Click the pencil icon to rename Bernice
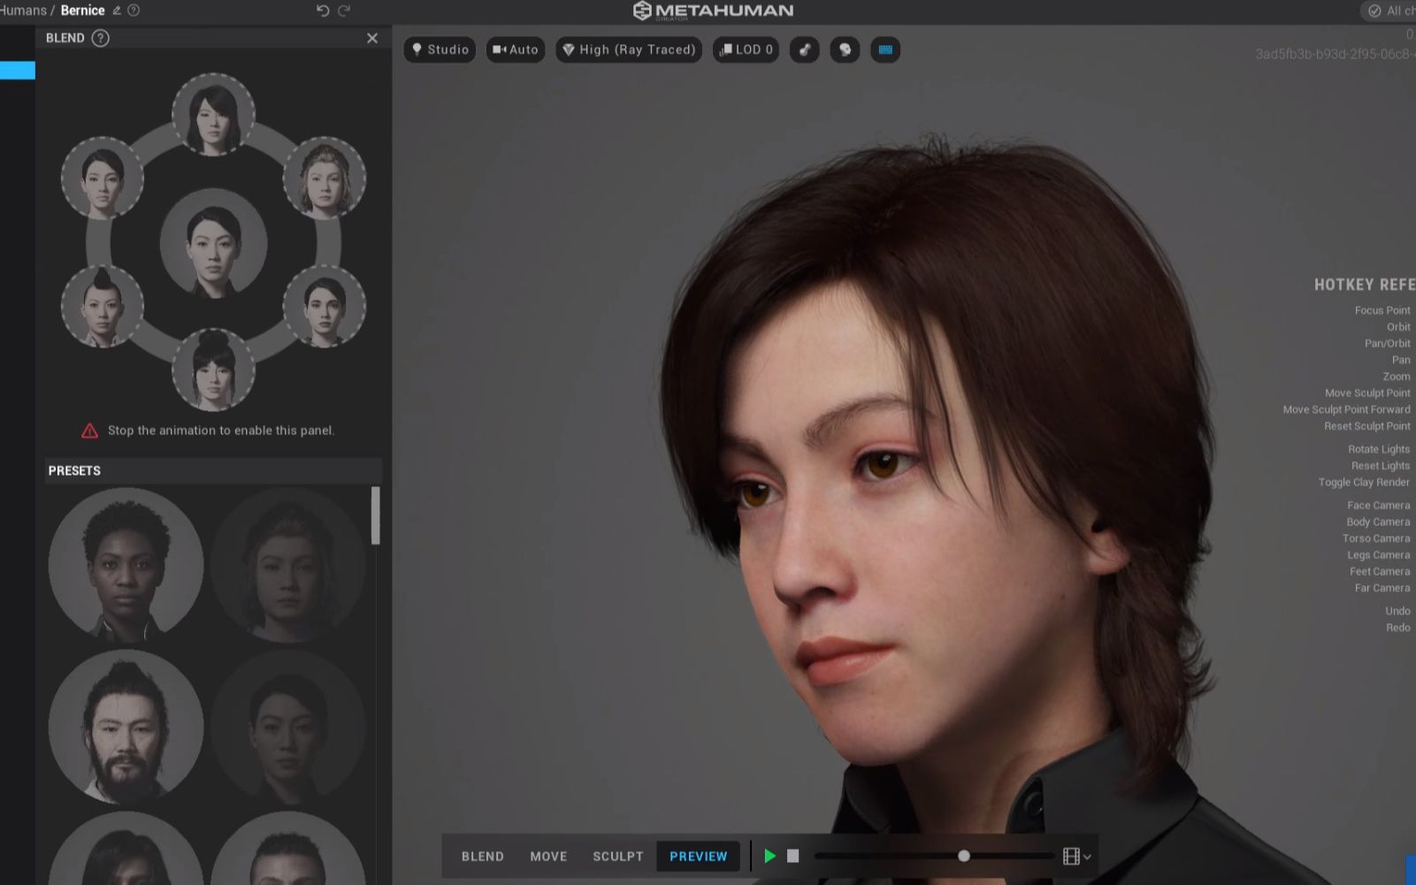The image size is (1416, 885). (x=117, y=11)
